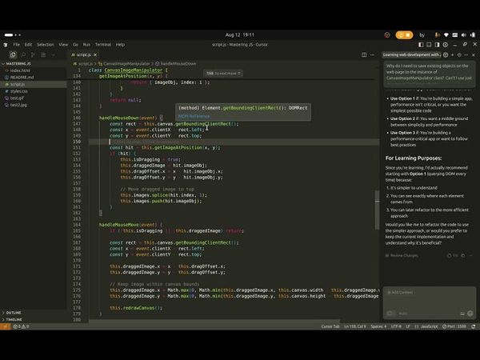Viewport: 480px width, 360px height.
Task: Click the Add Context chat input
Action: [402, 292]
